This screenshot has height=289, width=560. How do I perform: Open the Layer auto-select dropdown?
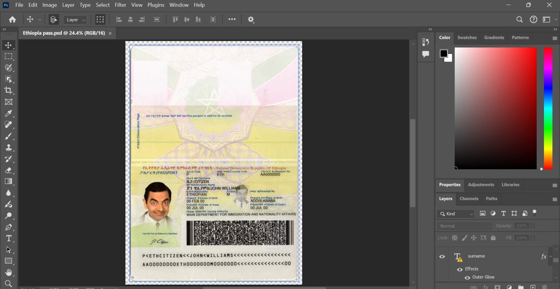75,20
